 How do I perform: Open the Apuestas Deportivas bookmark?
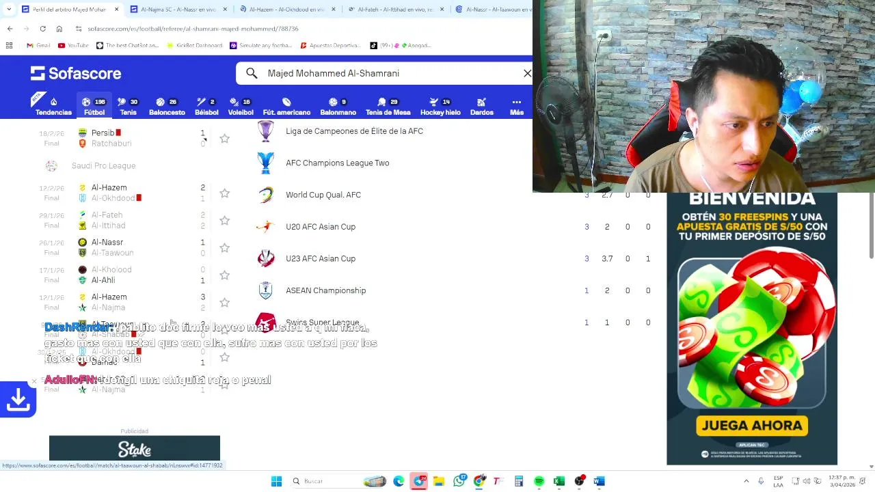point(329,45)
